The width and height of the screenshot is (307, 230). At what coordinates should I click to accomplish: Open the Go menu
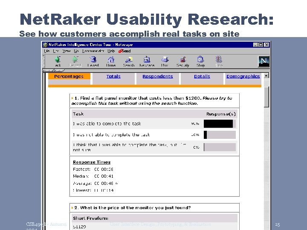[76, 51]
